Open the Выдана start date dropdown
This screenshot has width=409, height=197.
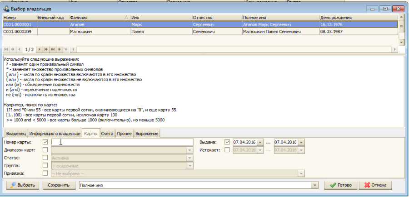click(x=260, y=142)
